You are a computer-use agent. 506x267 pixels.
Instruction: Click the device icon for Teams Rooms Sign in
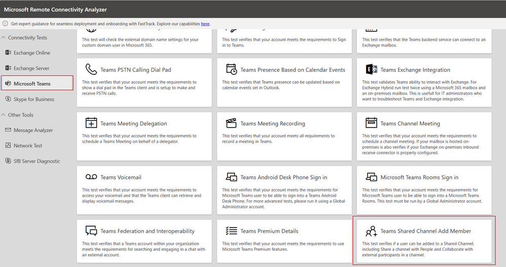coord(371,176)
